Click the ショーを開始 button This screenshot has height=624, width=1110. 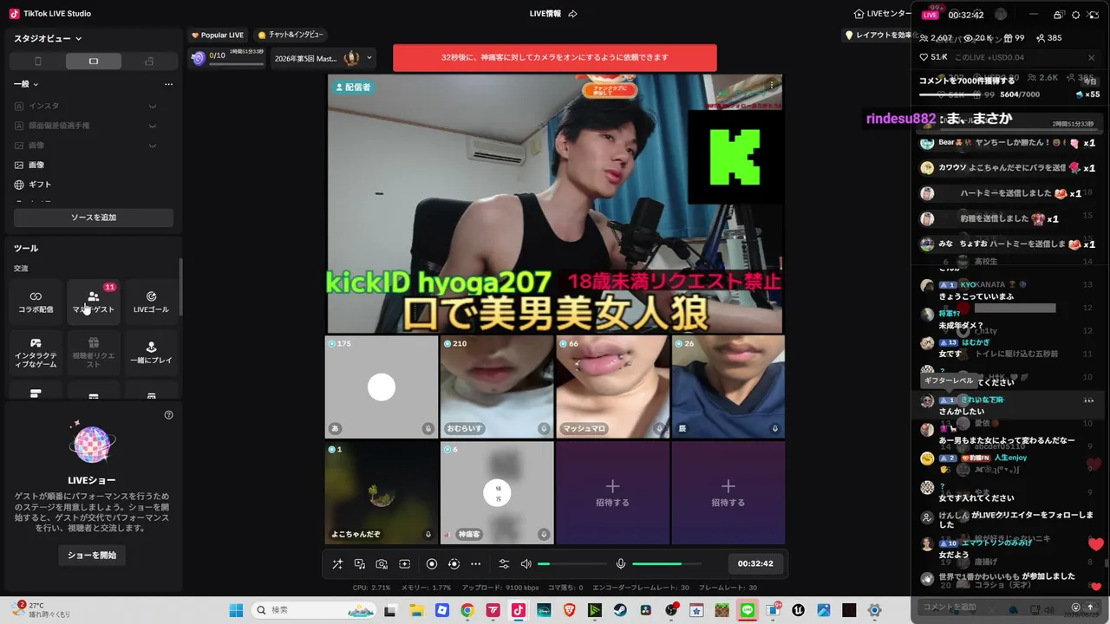[x=92, y=555]
